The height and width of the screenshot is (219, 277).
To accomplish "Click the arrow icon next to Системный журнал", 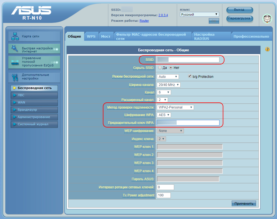I will [15, 124].
